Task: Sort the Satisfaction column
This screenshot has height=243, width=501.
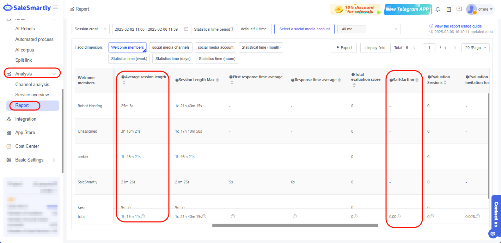Action: click(x=417, y=80)
